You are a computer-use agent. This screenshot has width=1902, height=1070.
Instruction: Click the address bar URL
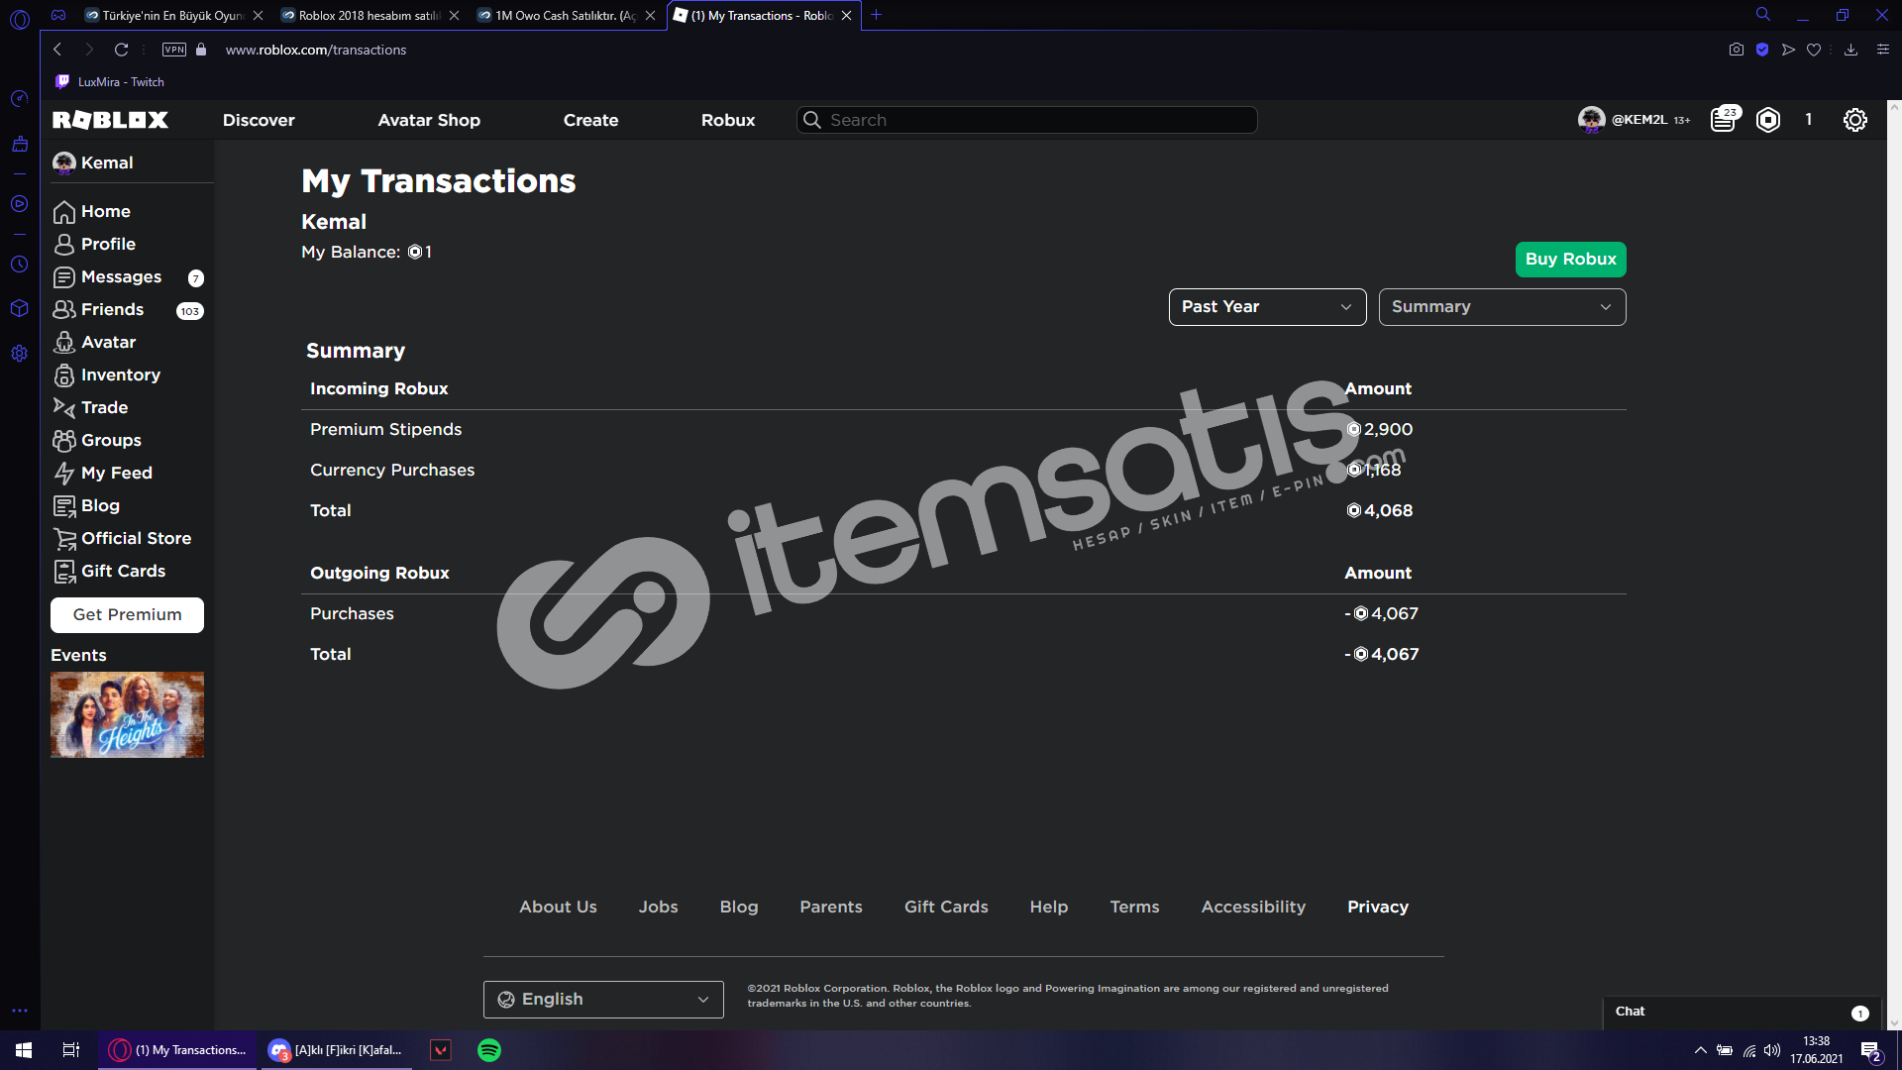pyautogui.click(x=315, y=50)
